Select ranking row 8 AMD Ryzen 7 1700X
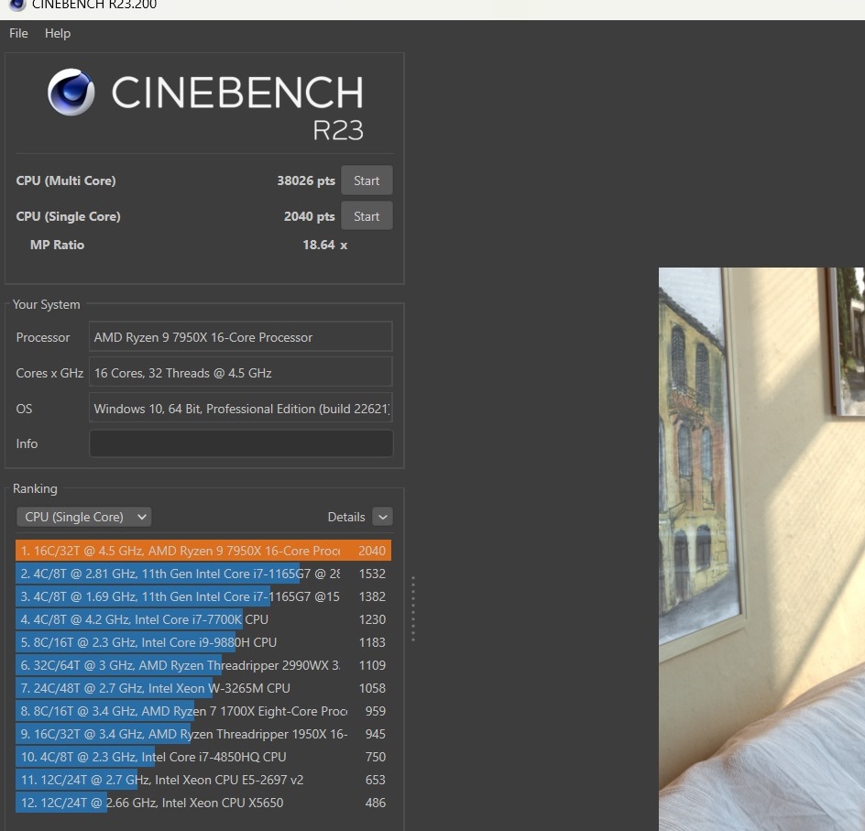The height and width of the screenshot is (831, 865). coord(203,711)
